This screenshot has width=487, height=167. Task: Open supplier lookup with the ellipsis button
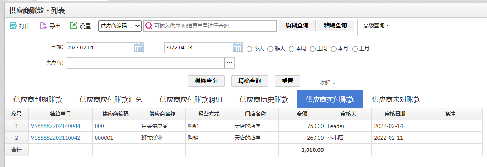pyautogui.click(x=230, y=63)
